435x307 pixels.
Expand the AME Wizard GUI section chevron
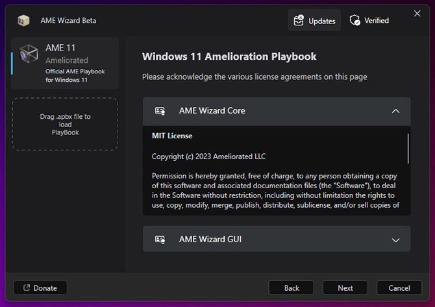(395, 240)
